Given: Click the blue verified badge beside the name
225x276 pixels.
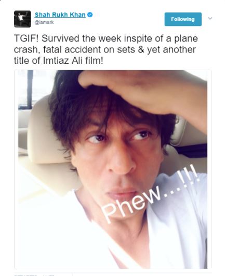Looking at the screenshot, I should (x=90, y=15).
